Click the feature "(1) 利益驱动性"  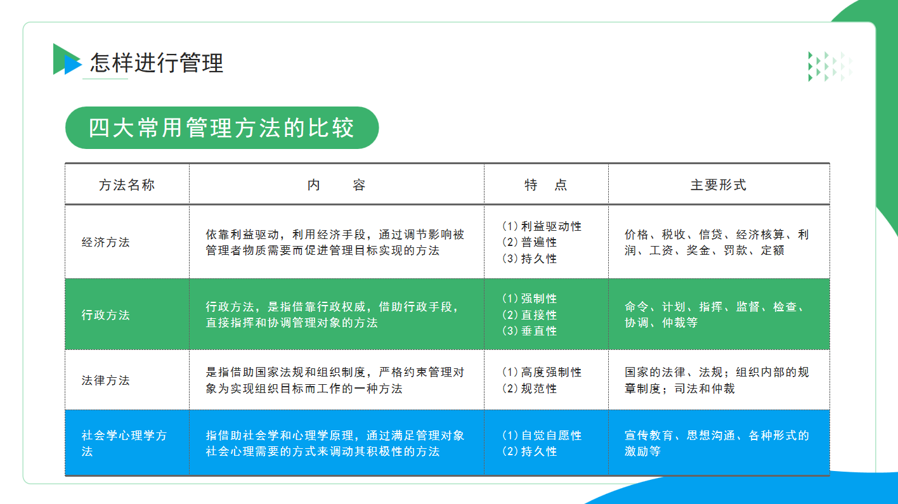pyautogui.click(x=542, y=226)
